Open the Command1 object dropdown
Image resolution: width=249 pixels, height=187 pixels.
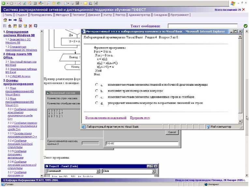pyautogui.click(x=98, y=171)
